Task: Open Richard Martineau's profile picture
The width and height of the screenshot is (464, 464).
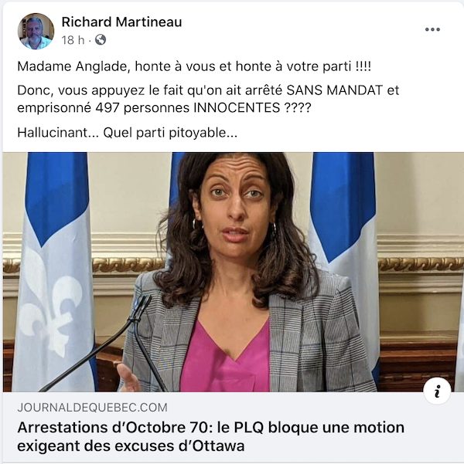Action: point(36,31)
